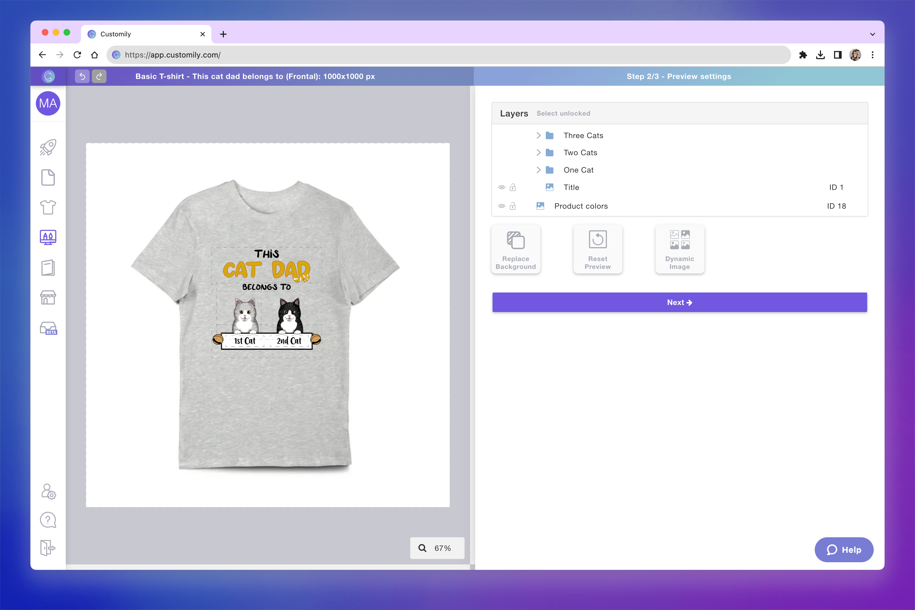Open the T-shirt products icon
The width and height of the screenshot is (915, 610).
pyautogui.click(x=48, y=207)
